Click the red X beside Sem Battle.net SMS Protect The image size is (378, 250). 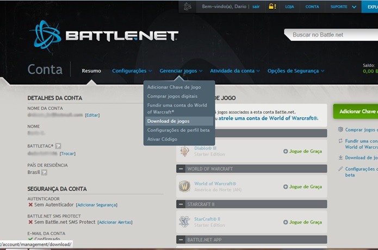click(30, 222)
